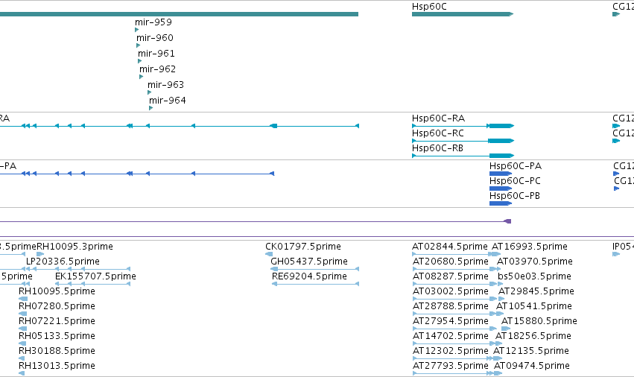Click the mir-964 arrow glyph
This screenshot has width=634, height=377.
click(150, 108)
